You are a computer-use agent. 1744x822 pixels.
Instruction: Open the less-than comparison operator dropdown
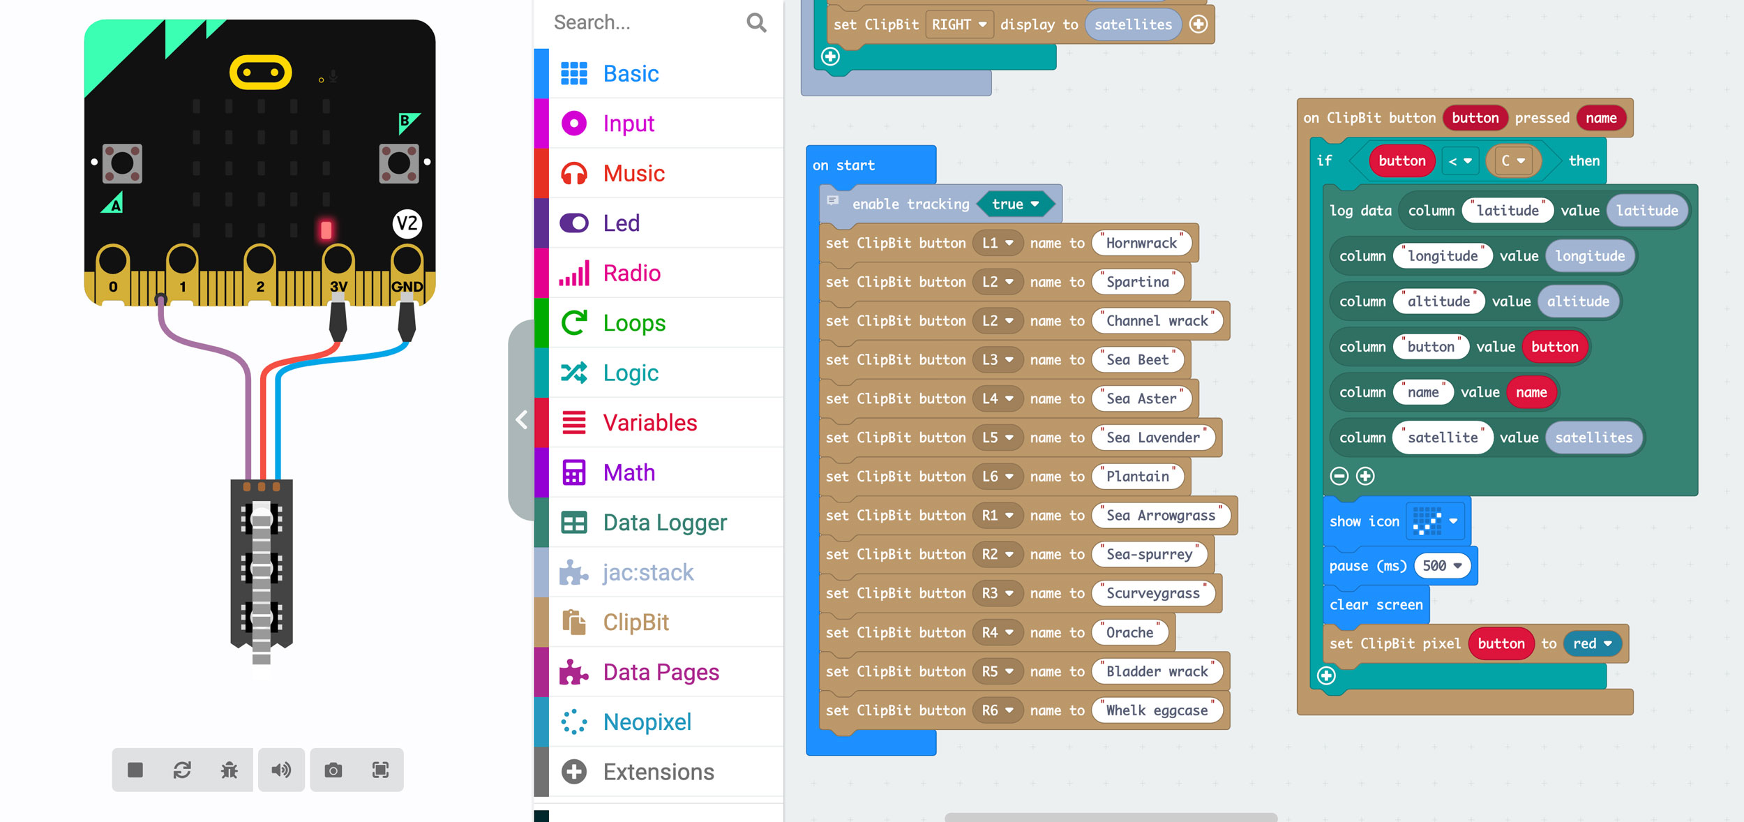[x=1459, y=161]
